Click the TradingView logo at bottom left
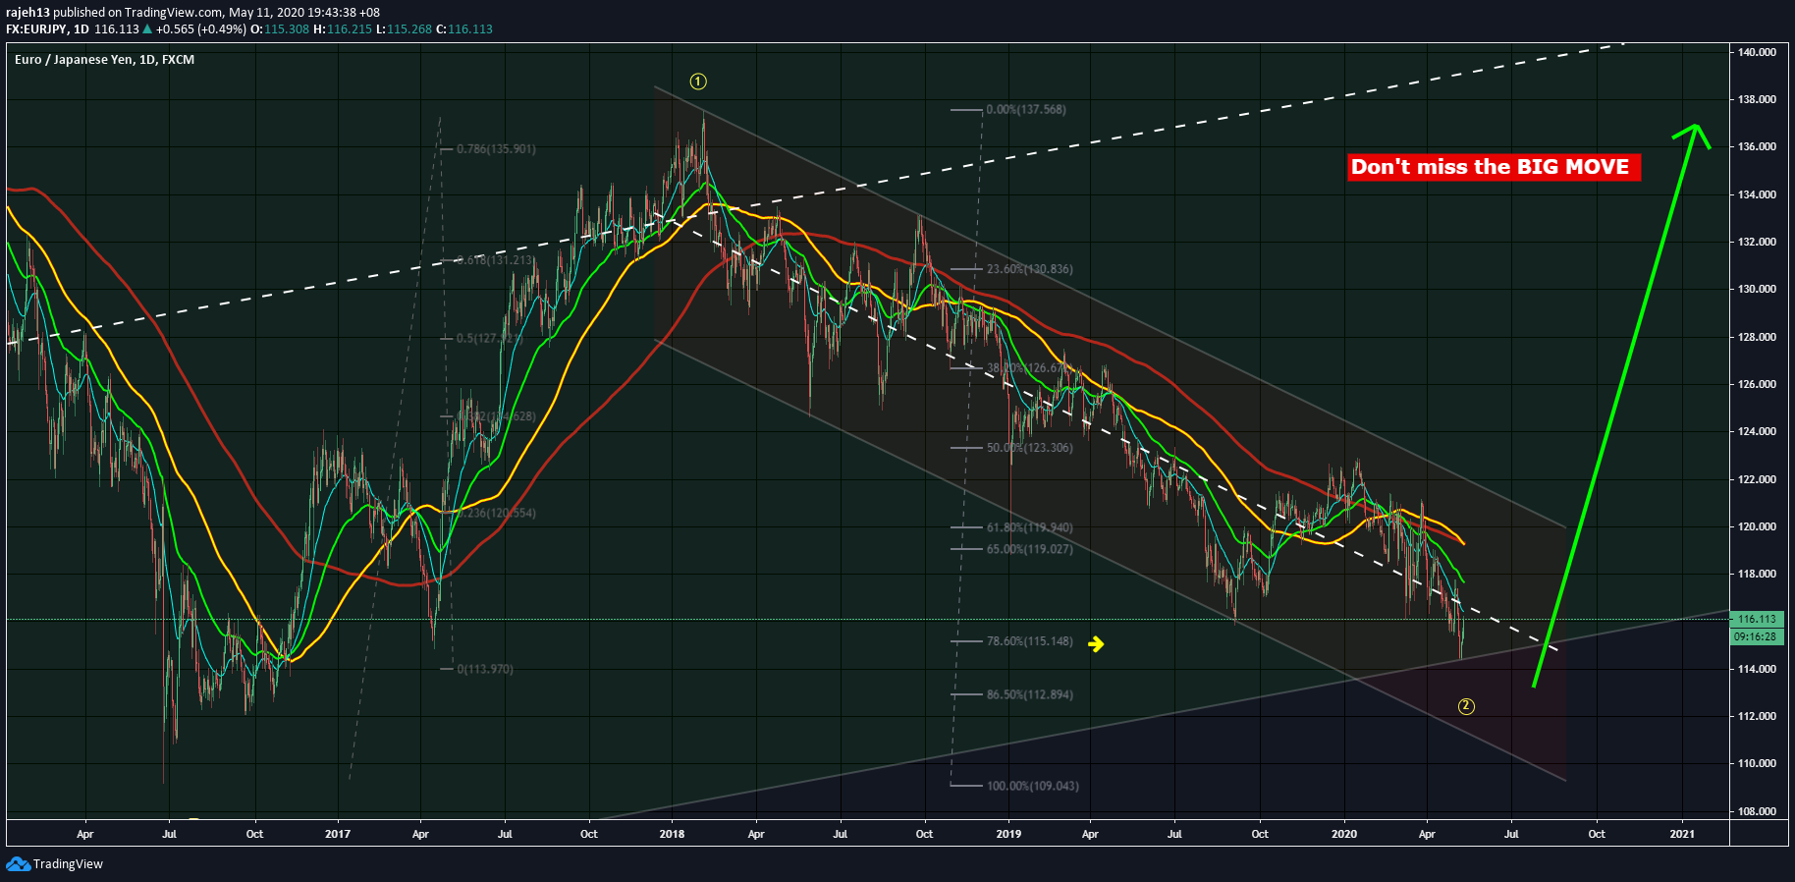Viewport: 1795px width, 882px height. coord(55,864)
